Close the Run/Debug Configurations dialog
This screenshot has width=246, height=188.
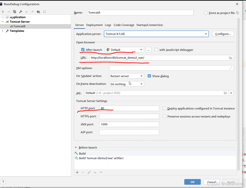click(x=237, y=4)
